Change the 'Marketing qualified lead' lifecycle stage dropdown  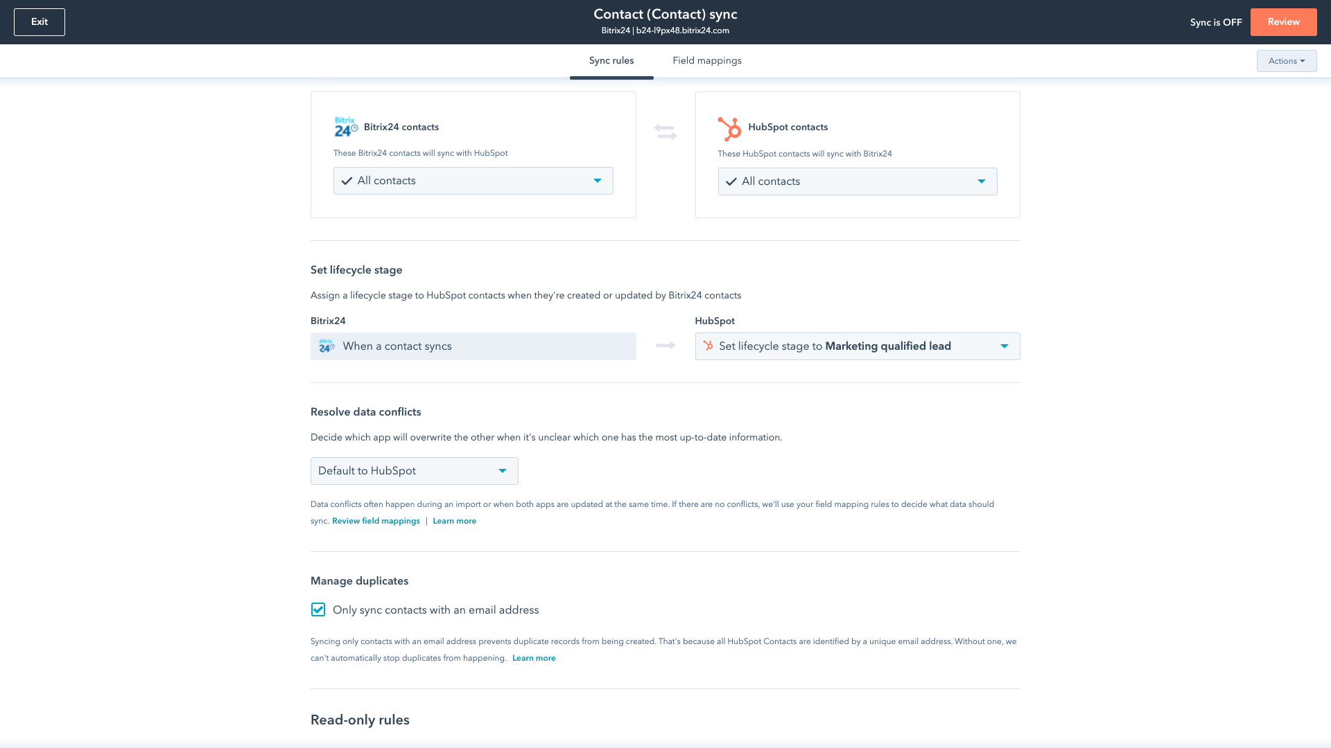pos(1004,346)
